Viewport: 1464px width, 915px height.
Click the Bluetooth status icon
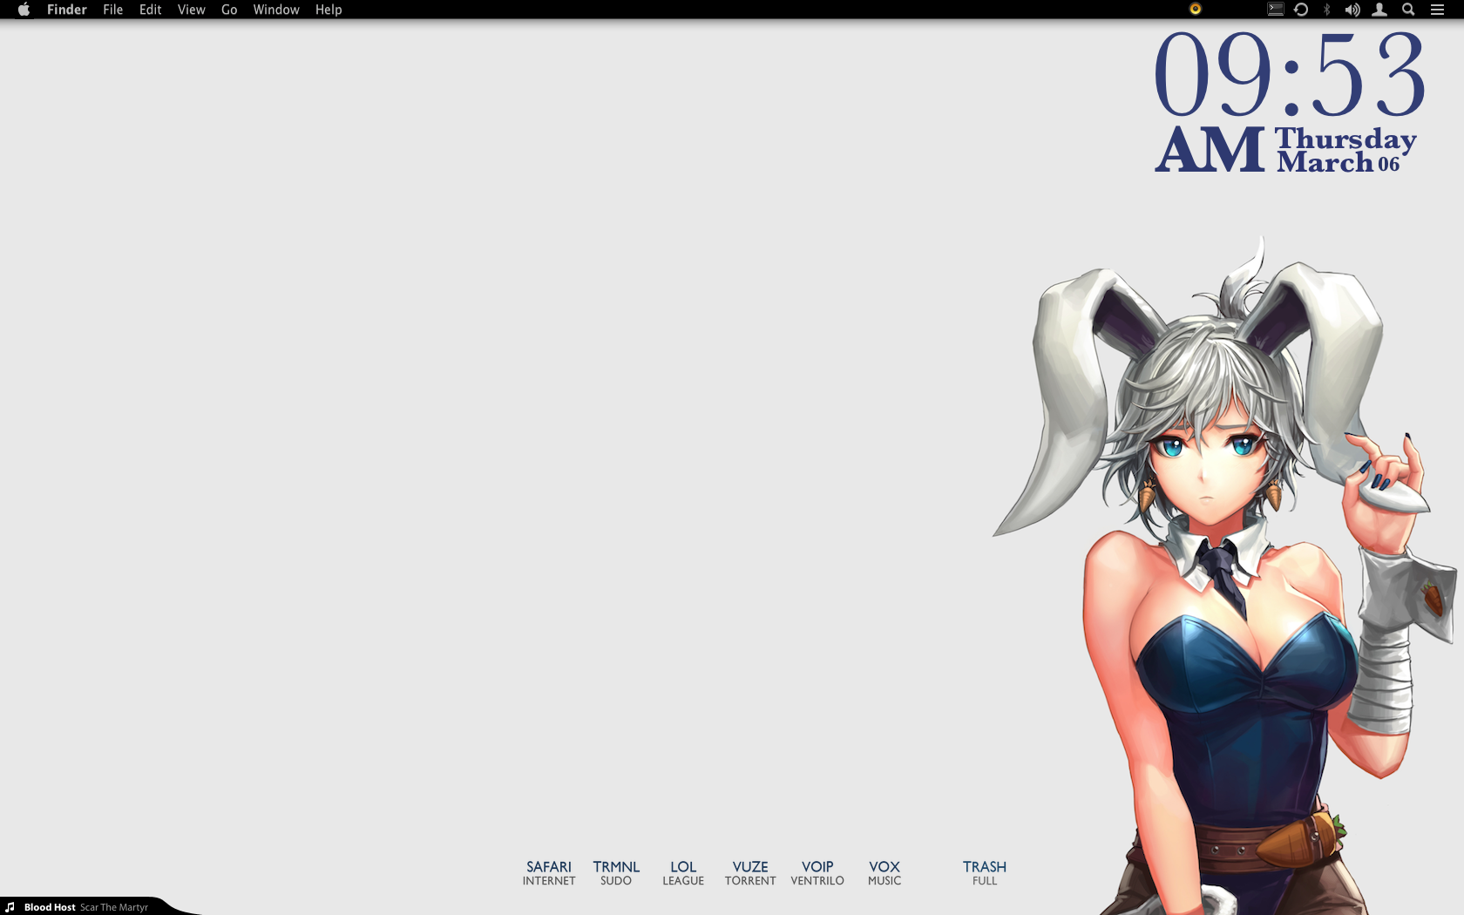(x=1327, y=10)
